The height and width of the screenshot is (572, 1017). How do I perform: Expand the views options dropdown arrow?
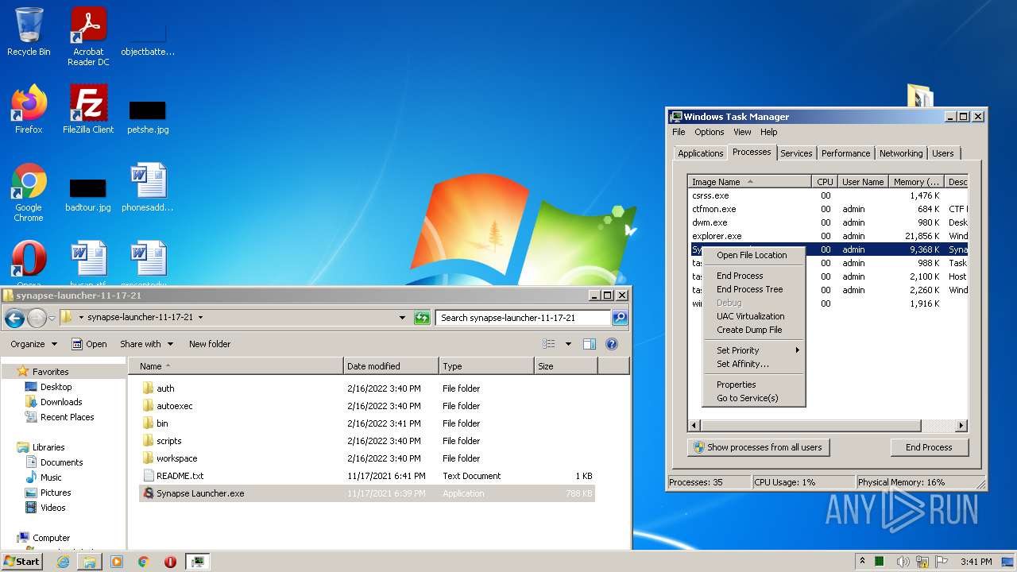(568, 344)
